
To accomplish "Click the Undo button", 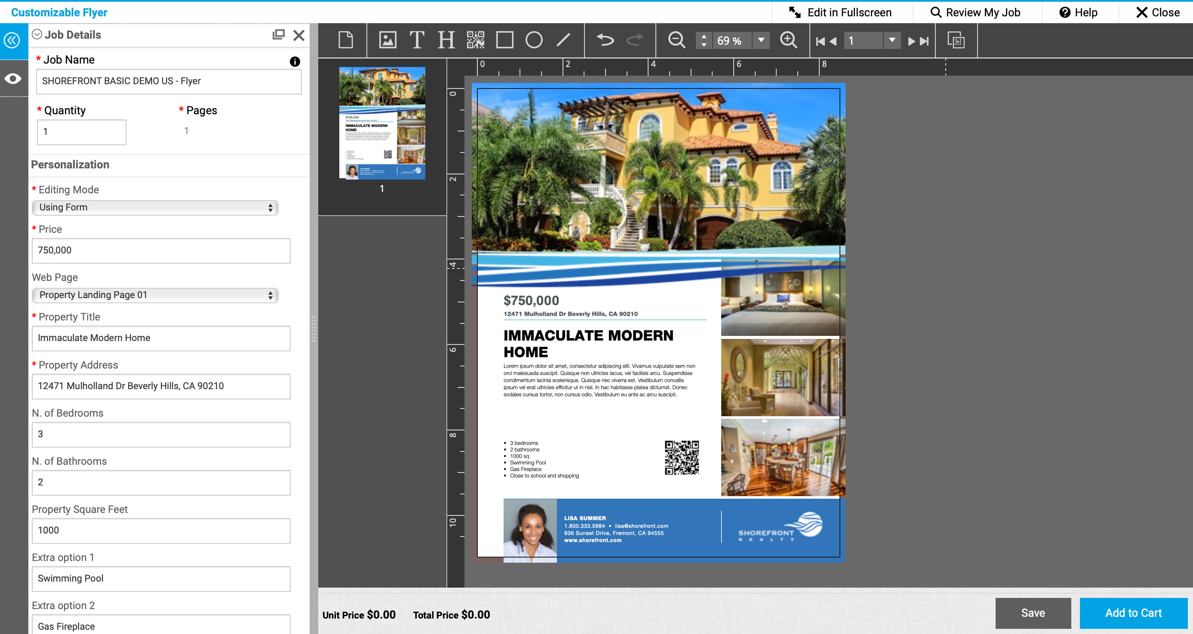I will click(x=606, y=40).
